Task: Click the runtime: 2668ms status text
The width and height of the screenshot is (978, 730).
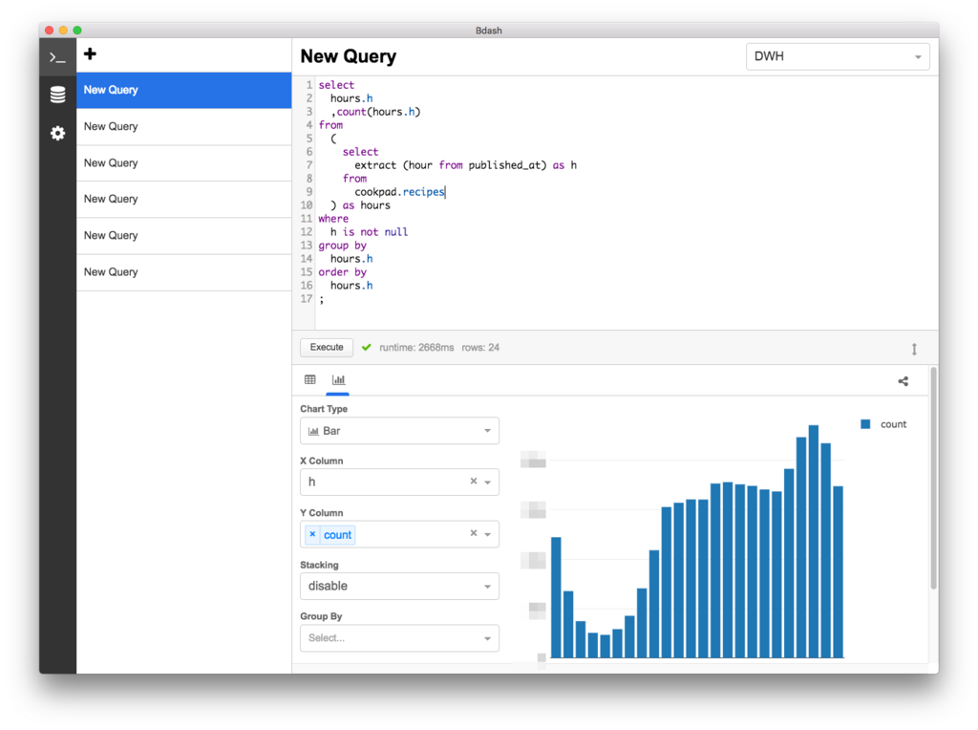Action: 416,348
